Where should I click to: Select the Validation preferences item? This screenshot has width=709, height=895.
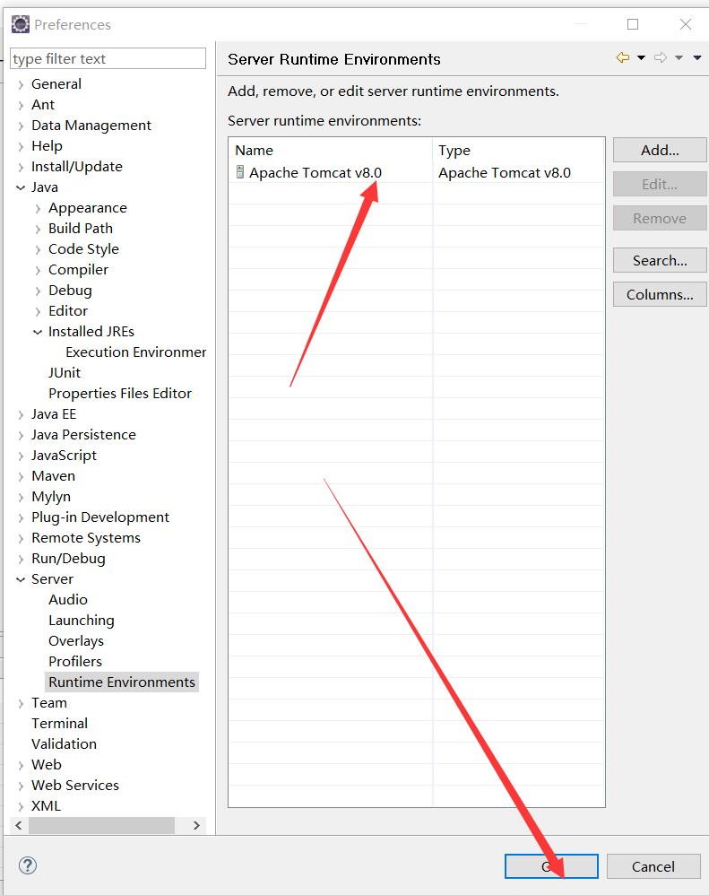pos(64,743)
